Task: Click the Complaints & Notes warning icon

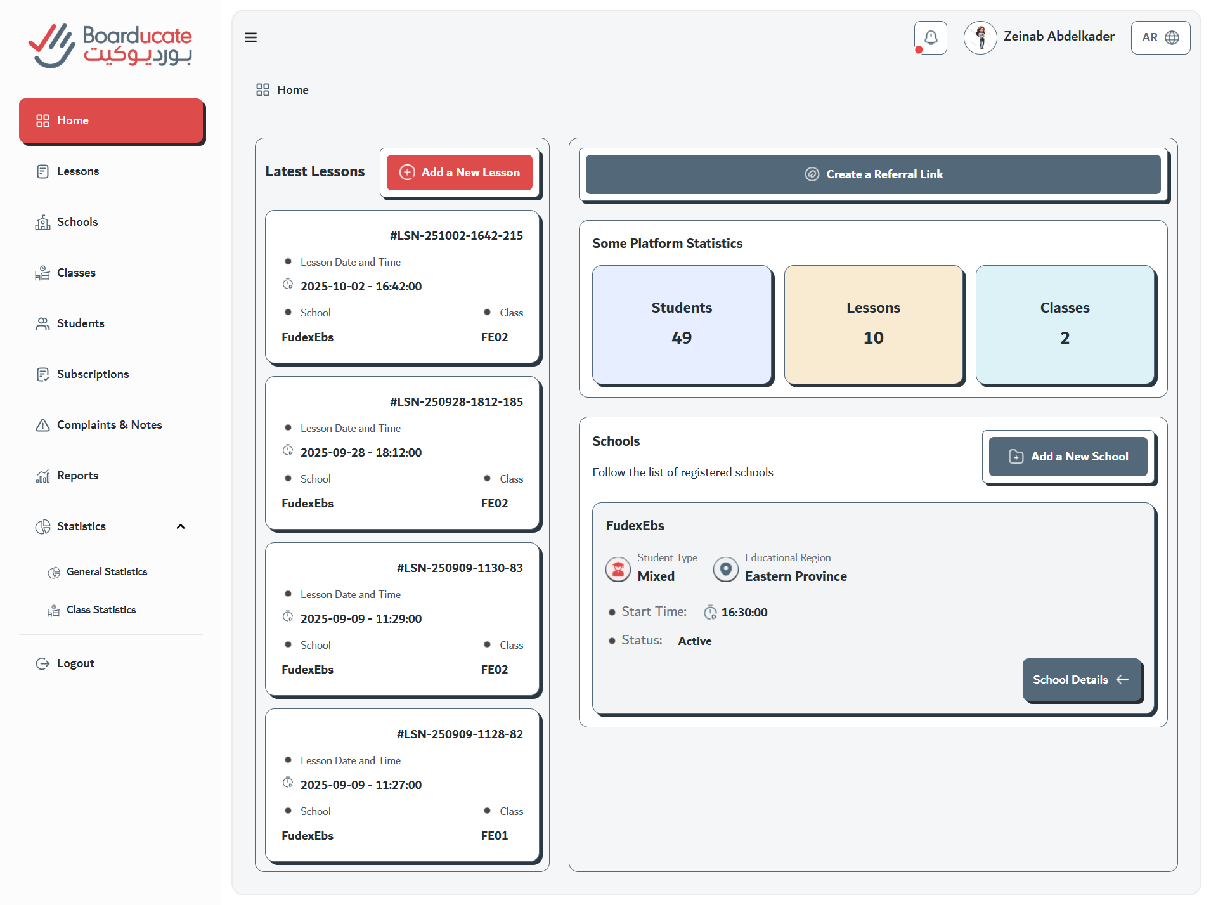Action: click(x=42, y=425)
